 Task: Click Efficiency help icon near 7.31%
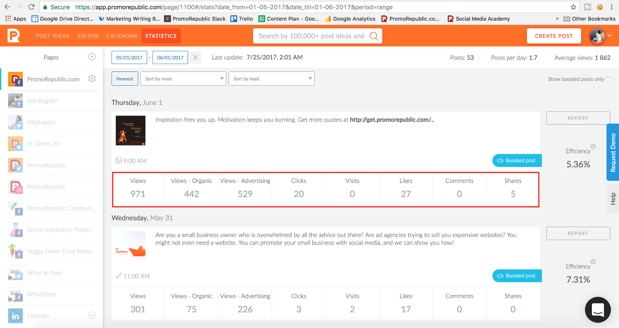pyautogui.click(x=593, y=262)
